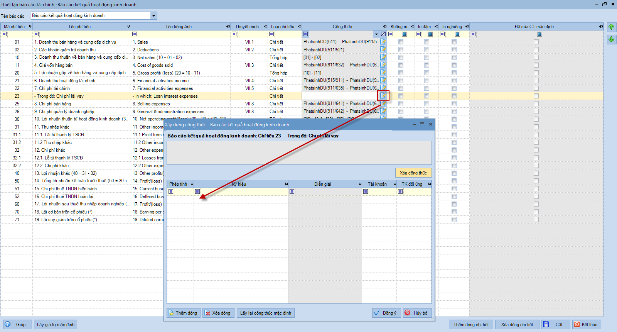This screenshot has width=617, height=332.
Task: Tick In đậm checkbox for row 23
Action: [427, 96]
